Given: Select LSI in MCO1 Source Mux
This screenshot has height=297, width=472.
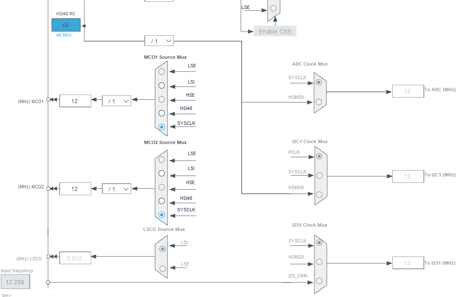Looking at the screenshot, I should point(161,86).
